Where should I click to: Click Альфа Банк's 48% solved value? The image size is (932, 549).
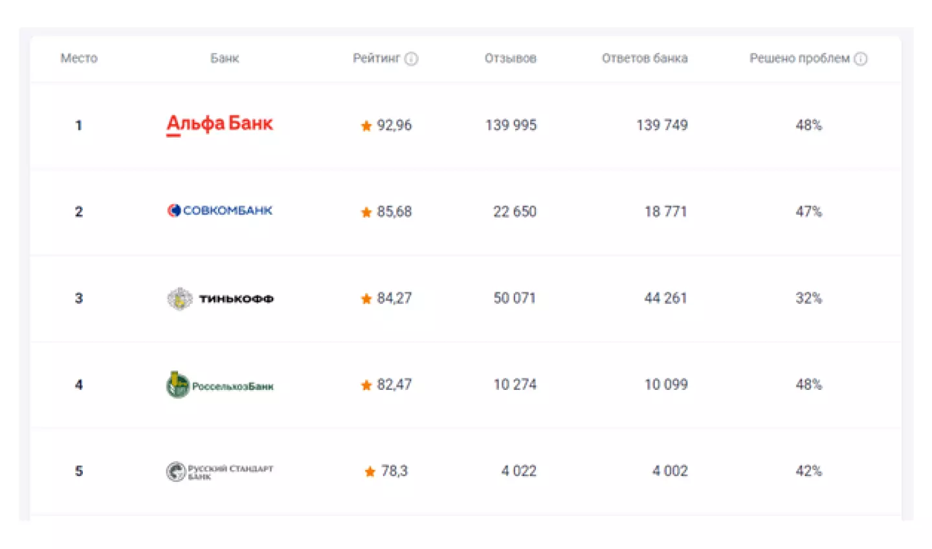[809, 125]
